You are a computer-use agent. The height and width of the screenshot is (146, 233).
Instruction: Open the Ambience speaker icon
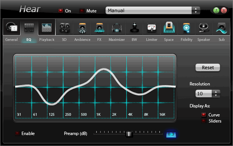click(x=82, y=28)
